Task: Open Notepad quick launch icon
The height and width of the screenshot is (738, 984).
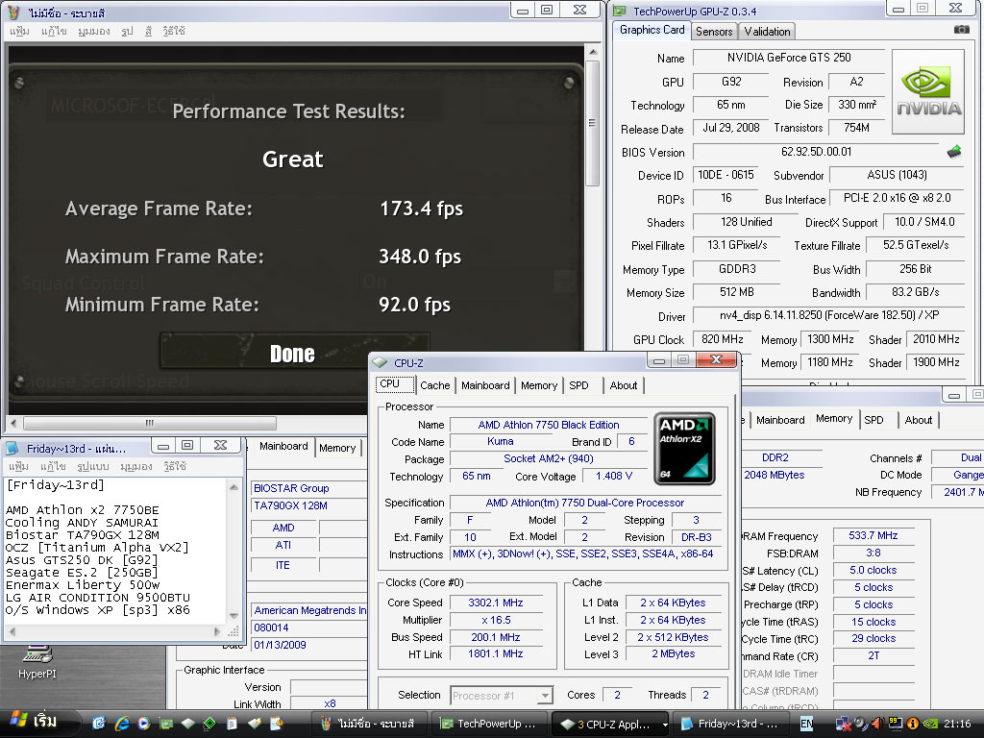Action: tap(232, 724)
